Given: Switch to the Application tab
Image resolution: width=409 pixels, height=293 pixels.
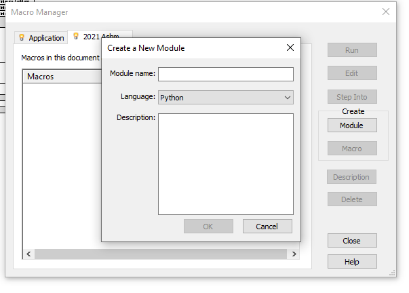Looking at the screenshot, I should [x=41, y=38].
